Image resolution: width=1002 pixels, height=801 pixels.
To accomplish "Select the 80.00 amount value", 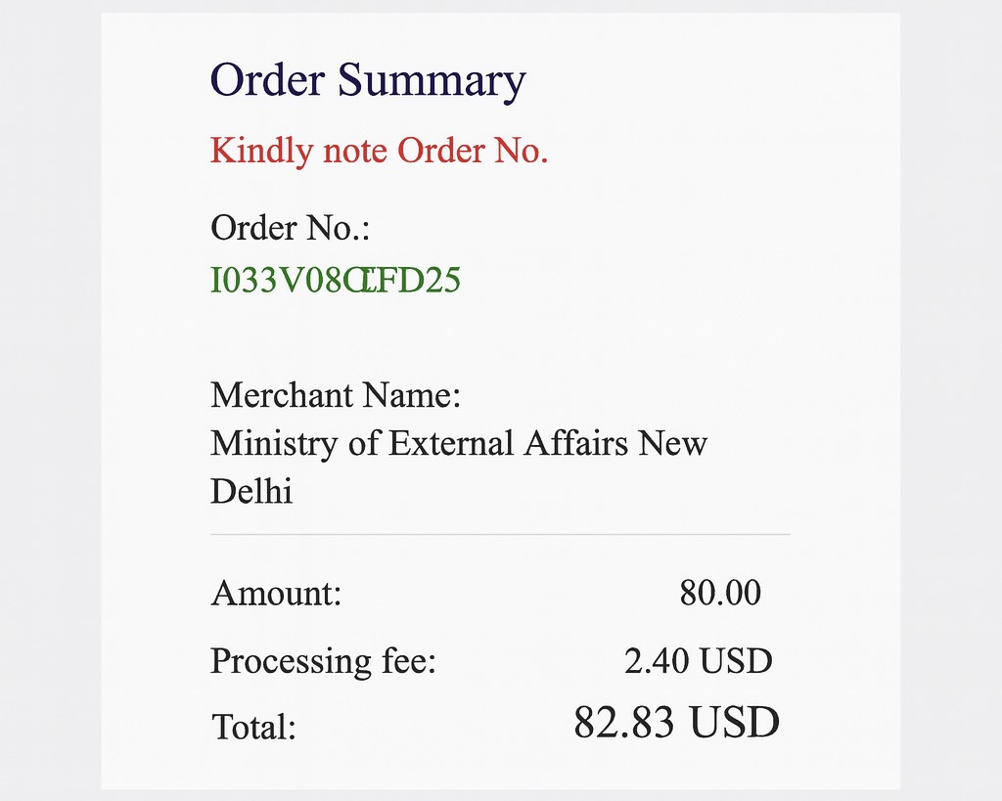I will (x=720, y=593).
